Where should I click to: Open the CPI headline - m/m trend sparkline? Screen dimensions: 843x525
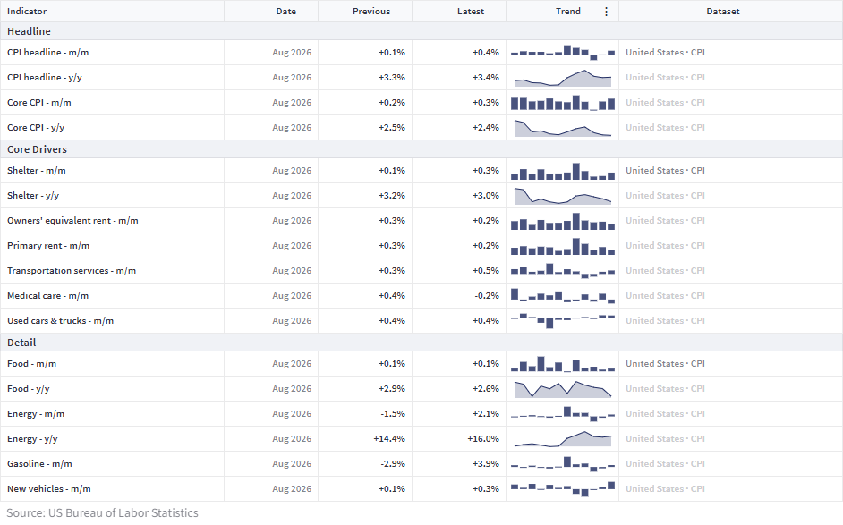click(562, 52)
